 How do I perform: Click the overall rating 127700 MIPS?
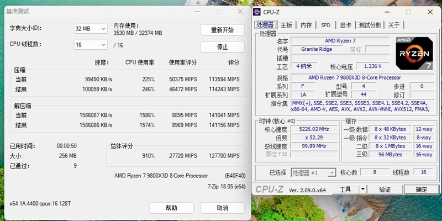(x=224, y=156)
